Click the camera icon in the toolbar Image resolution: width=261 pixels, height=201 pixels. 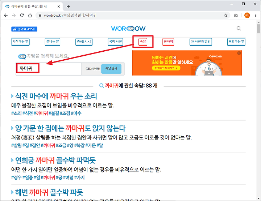pyautogui.click(x=236, y=16)
